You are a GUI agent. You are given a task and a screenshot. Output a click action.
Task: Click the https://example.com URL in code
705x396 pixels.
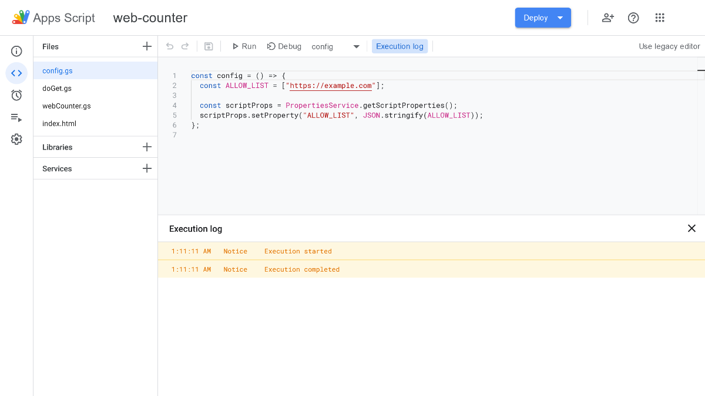331,86
